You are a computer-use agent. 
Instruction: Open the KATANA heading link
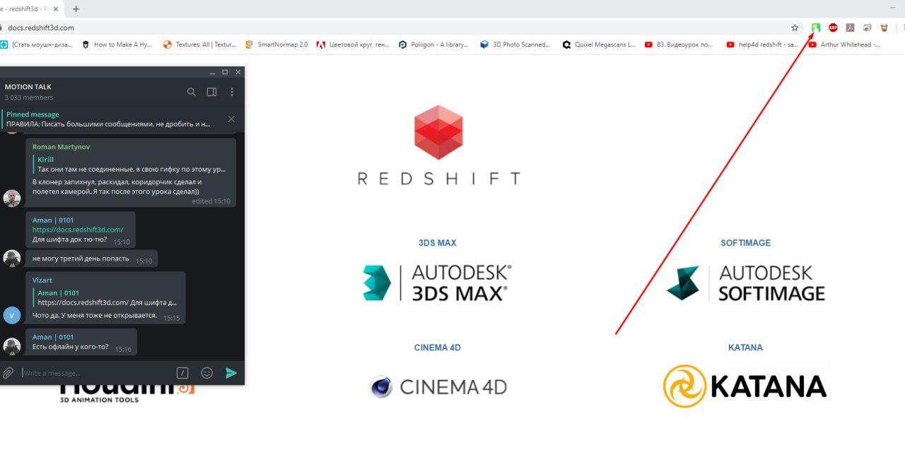(x=745, y=347)
